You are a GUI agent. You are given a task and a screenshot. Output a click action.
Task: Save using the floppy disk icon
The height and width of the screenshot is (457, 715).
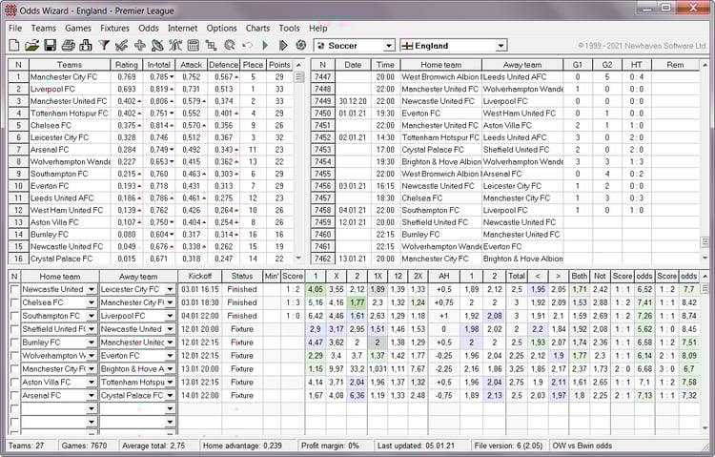tap(50, 45)
